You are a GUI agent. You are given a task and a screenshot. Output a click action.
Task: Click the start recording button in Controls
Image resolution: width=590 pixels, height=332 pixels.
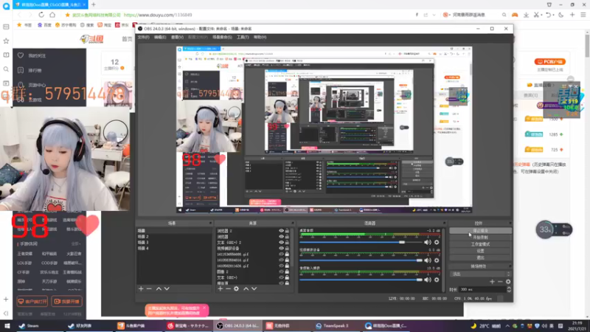480,237
